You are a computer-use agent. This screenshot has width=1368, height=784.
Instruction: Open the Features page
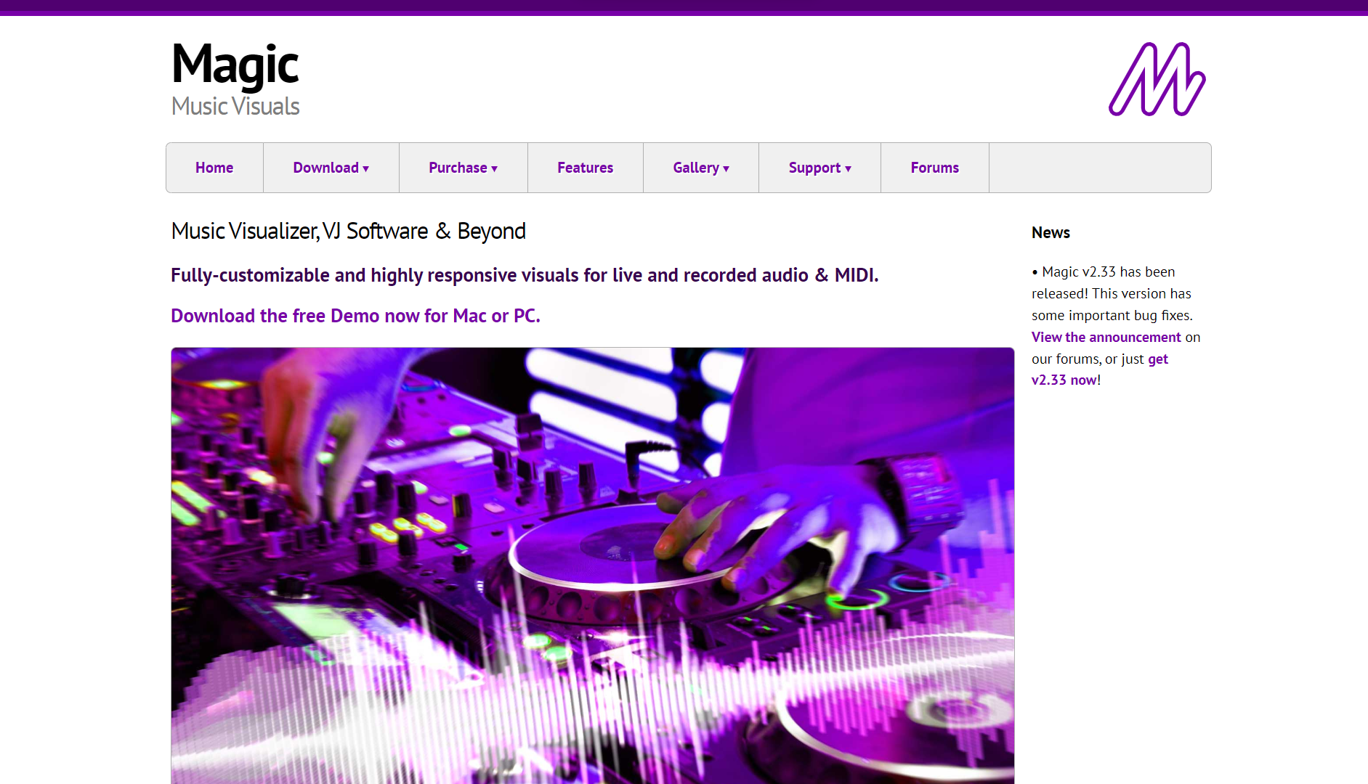(x=586, y=168)
